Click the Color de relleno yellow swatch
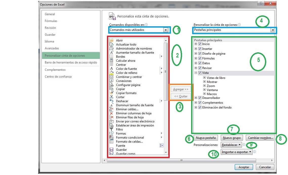Image resolution: width=288 pixels, height=175 pixels. [x=112, y=73]
